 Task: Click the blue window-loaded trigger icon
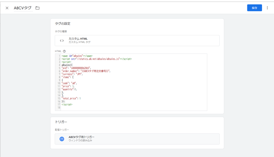click(62, 139)
